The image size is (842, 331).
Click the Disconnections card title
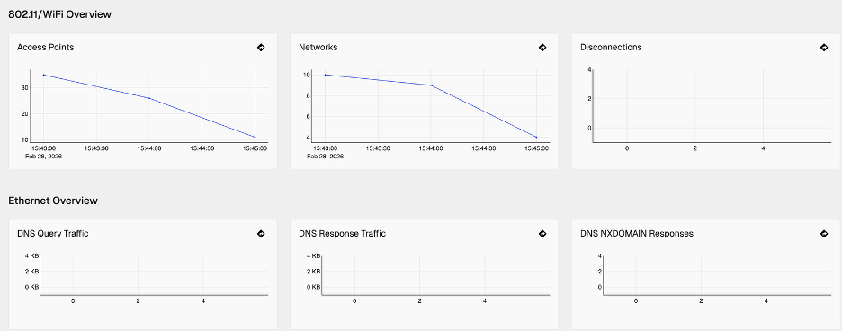coord(611,48)
